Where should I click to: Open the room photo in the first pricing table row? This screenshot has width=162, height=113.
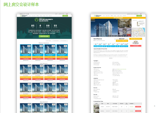tap(96, 107)
